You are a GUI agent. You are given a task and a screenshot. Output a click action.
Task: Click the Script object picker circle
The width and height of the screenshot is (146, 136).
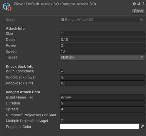click(x=142, y=19)
